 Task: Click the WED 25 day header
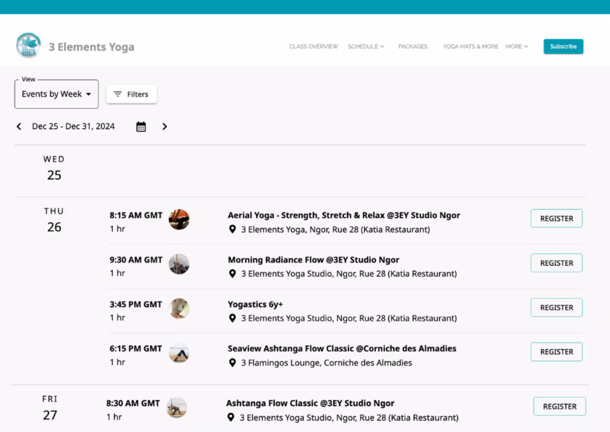pyautogui.click(x=54, y=168)
